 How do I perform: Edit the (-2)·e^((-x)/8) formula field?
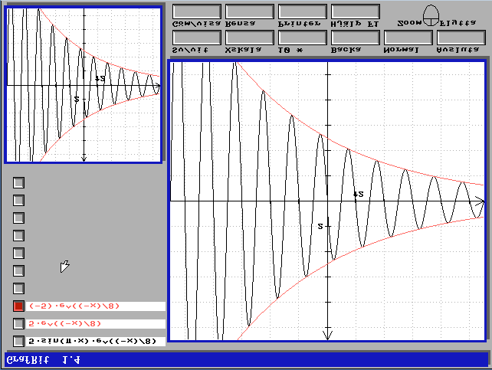(96, 306)
